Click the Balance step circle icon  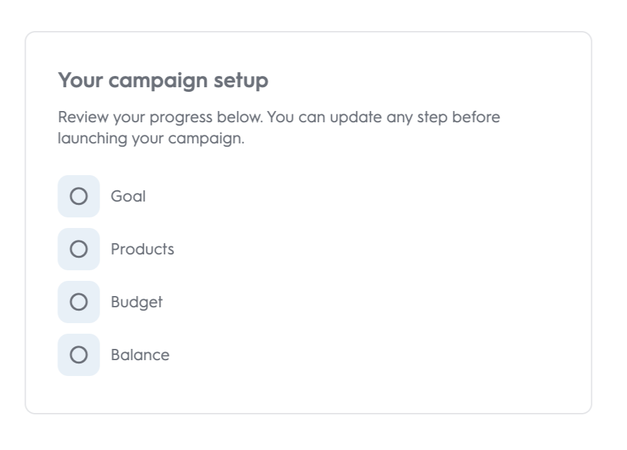(79, 355)
